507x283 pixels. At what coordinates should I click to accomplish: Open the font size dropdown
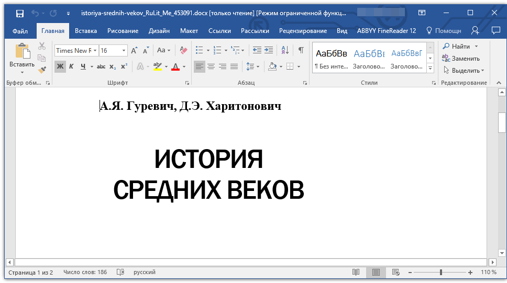(x=124, y=51)
